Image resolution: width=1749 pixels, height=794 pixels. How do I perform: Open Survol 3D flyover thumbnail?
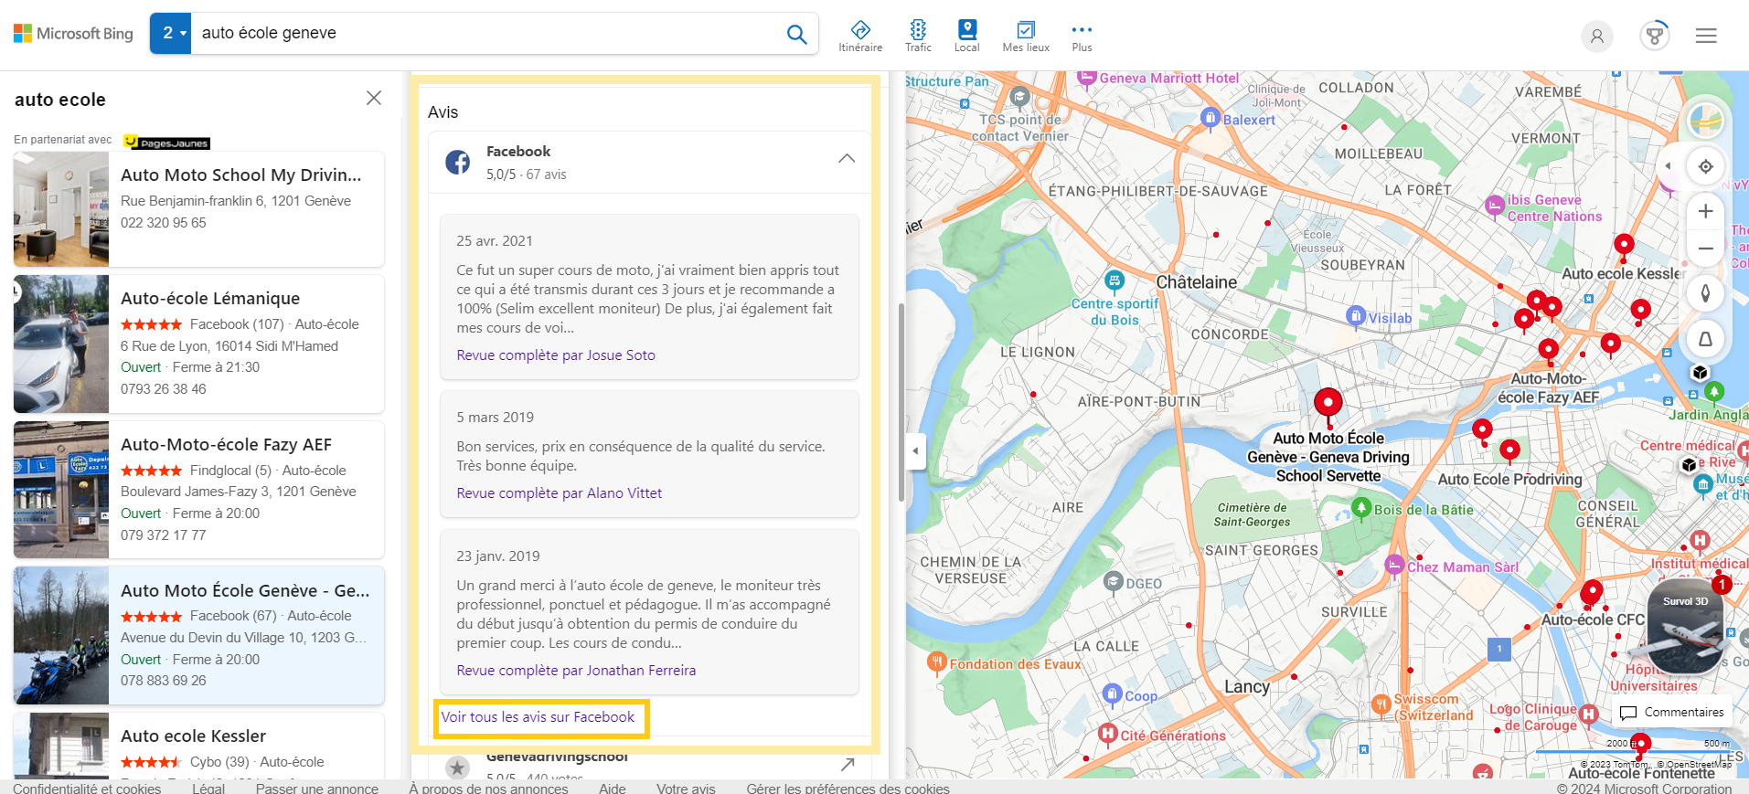tap(1685, 627)
